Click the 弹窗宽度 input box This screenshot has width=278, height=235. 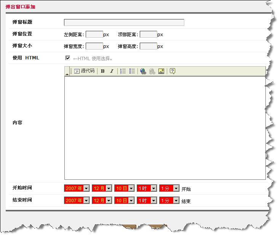(x=94, y=46)
